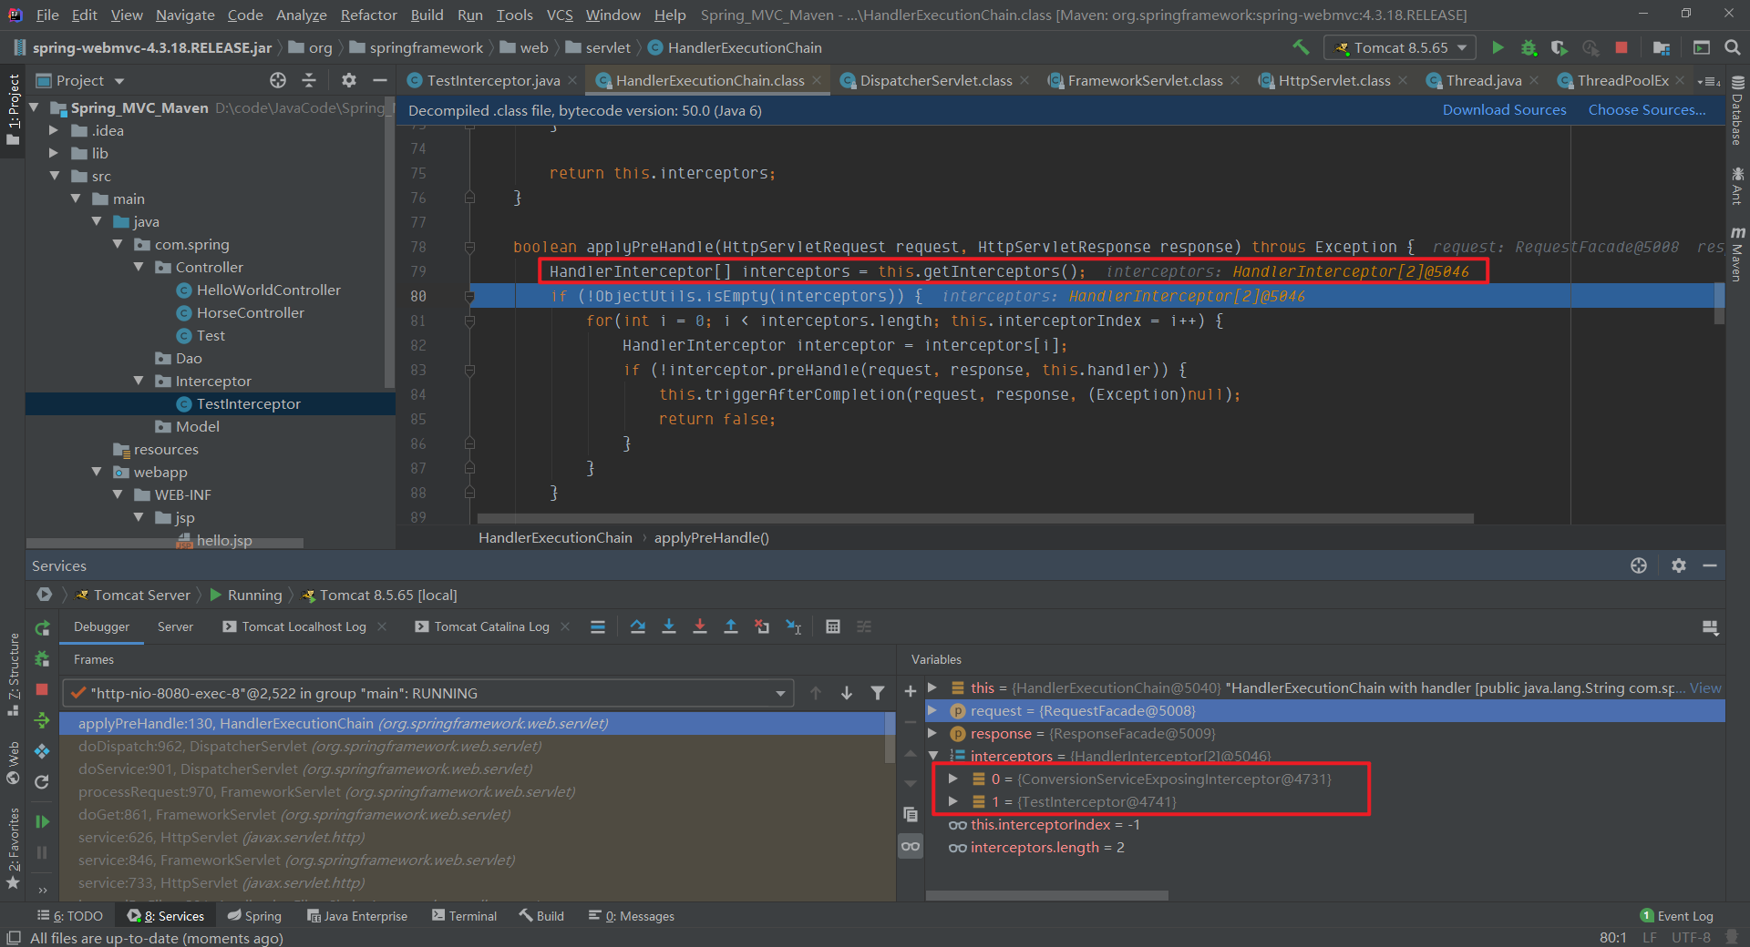Screen dimensions: 1750x947
Task: Click the editor horizontal scrollbar
Action: pyautogui.click(x=975, y=519)
